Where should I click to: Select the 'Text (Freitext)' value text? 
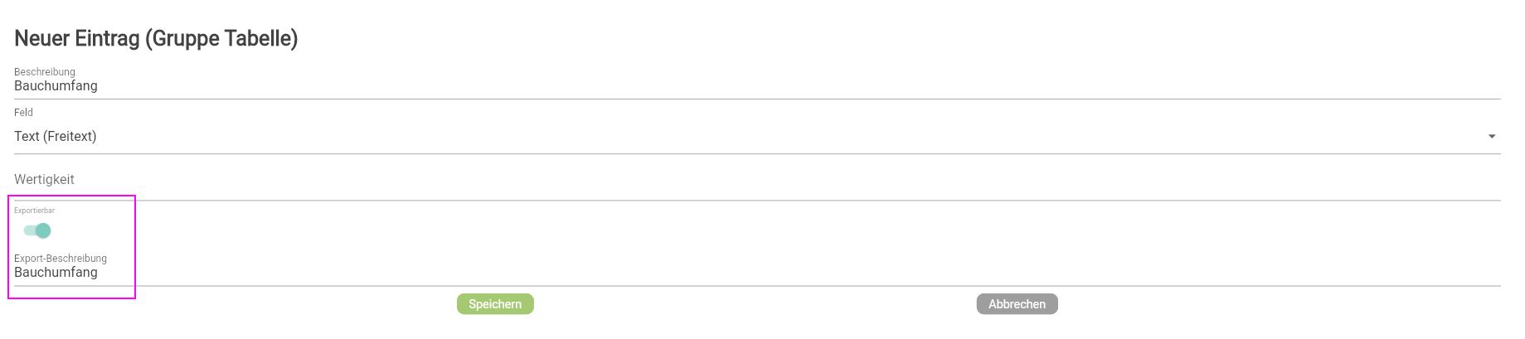55,137
